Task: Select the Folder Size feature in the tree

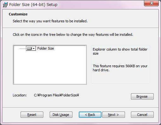Action: pos(46,48)
